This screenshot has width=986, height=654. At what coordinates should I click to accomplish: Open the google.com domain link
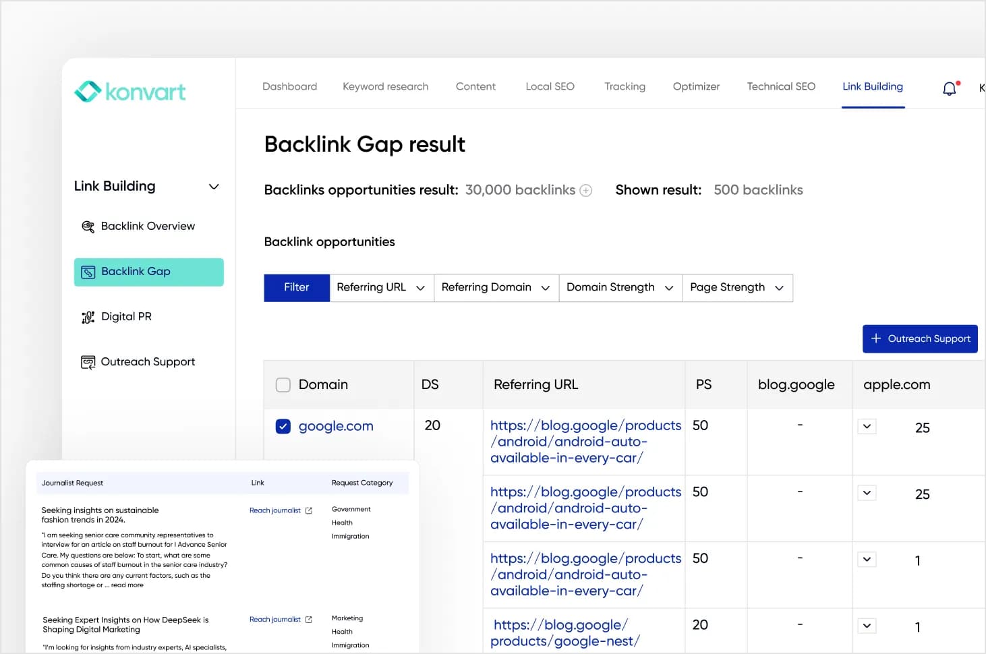[x=336, y=426]
